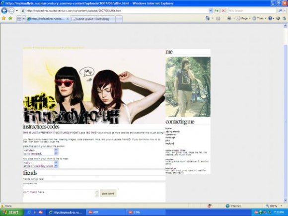Click the 'impload' contact link
The height and width of the screenshot is (216, 288).
click(169, 144)
